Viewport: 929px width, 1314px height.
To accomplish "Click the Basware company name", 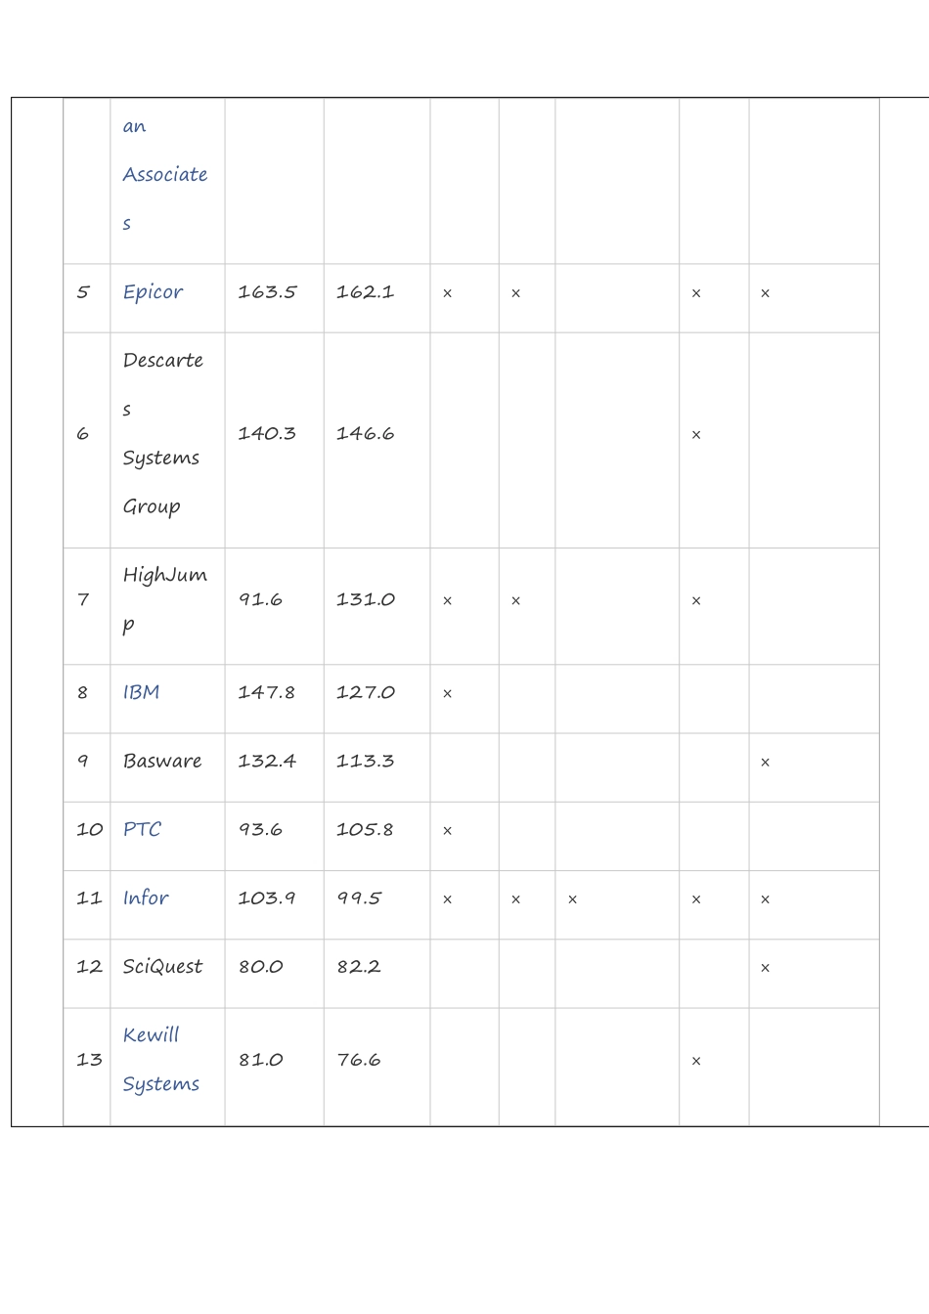I will pyautogui.click(x=162, y=761).
